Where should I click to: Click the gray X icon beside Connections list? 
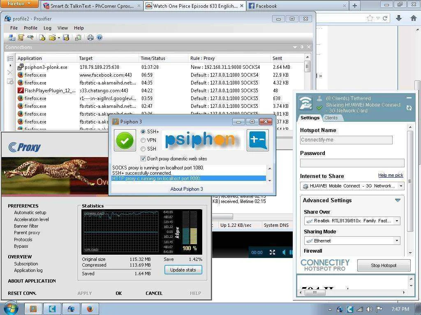point(10,72)
